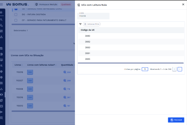Click the Qualidade tag

(66, 5)
